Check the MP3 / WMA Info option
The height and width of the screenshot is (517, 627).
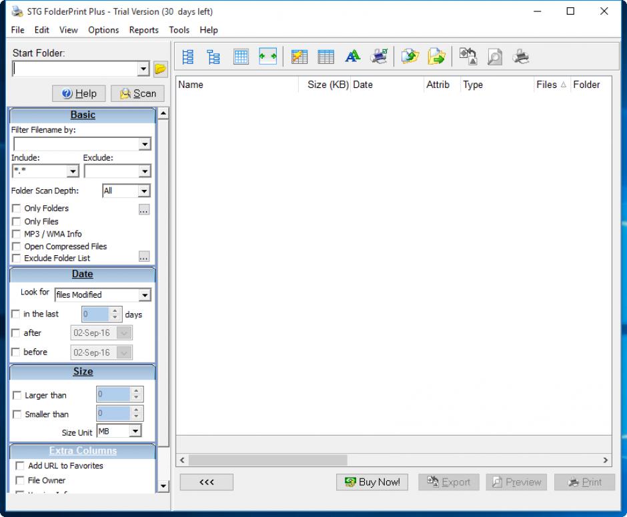click(17, 234)
